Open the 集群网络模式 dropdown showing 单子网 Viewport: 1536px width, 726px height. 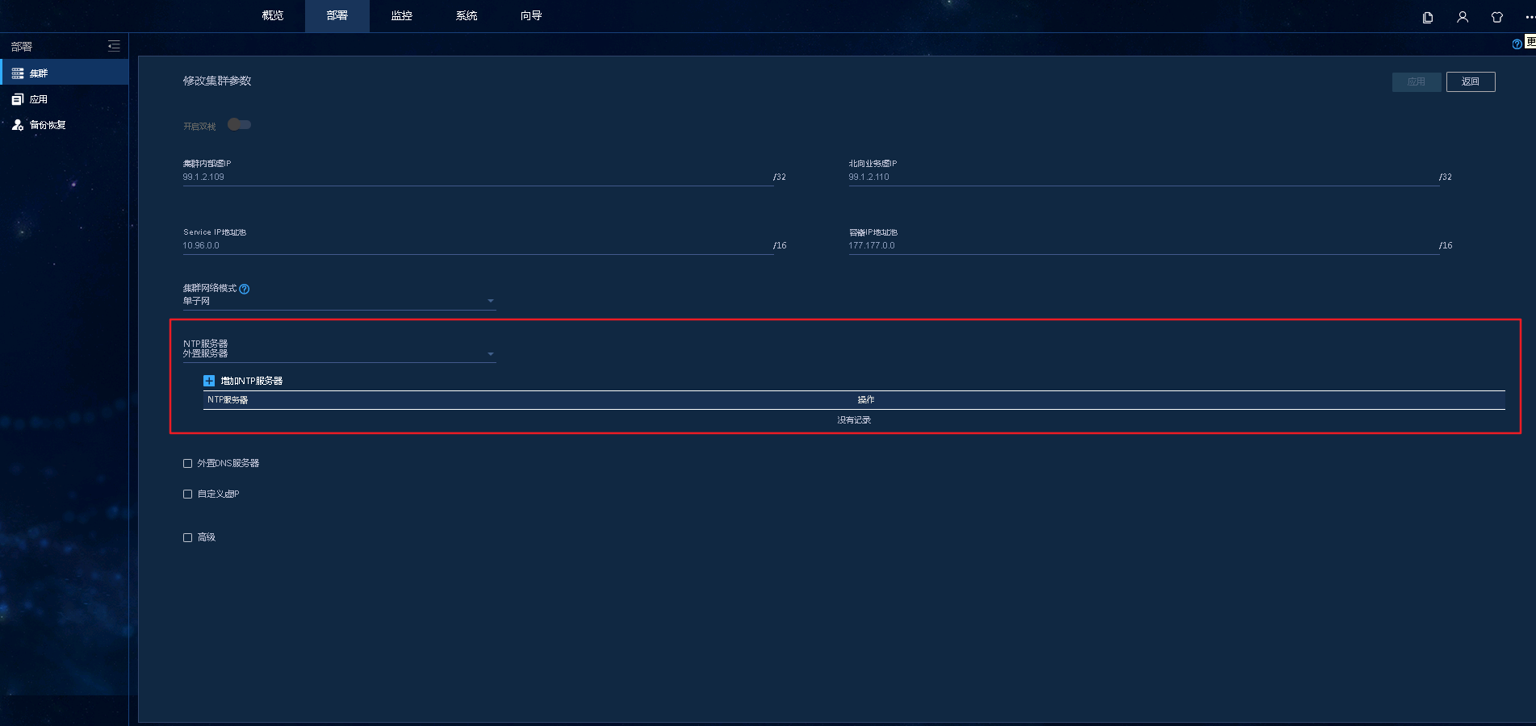[339, 301]
